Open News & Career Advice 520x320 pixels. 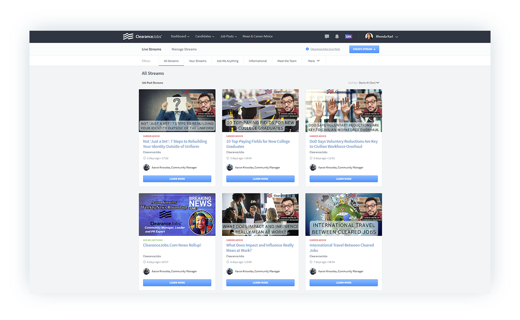pyautogui.click(x=258, y=37)
